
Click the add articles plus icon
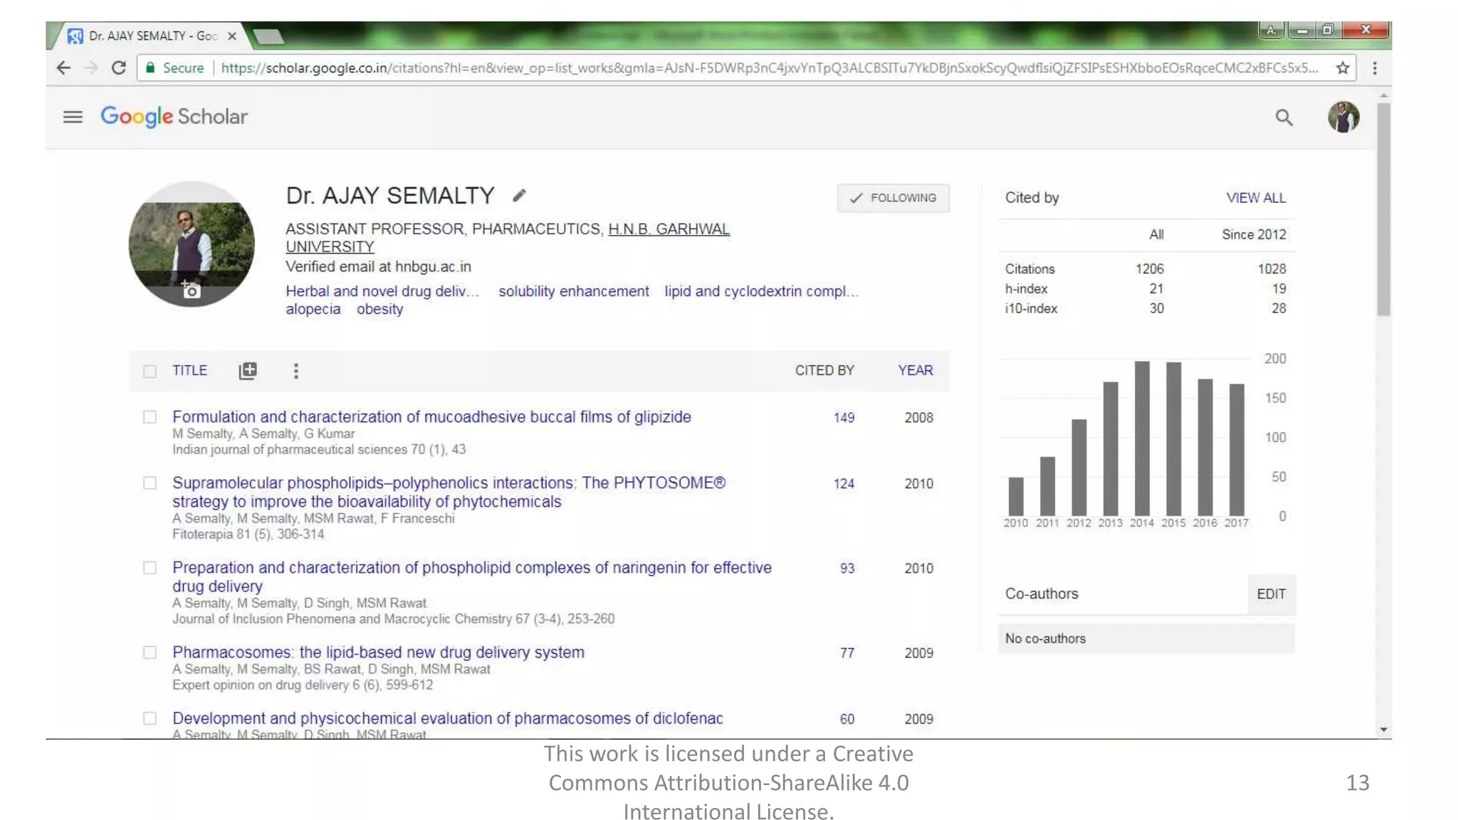click(x=248, y=371)
